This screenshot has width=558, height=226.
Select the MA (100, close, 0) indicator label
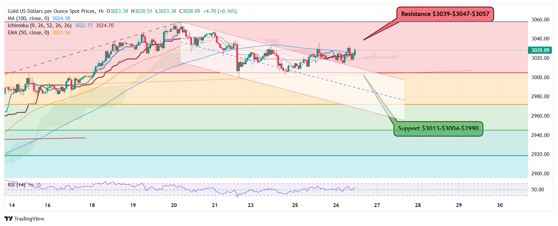click(28, 18)
